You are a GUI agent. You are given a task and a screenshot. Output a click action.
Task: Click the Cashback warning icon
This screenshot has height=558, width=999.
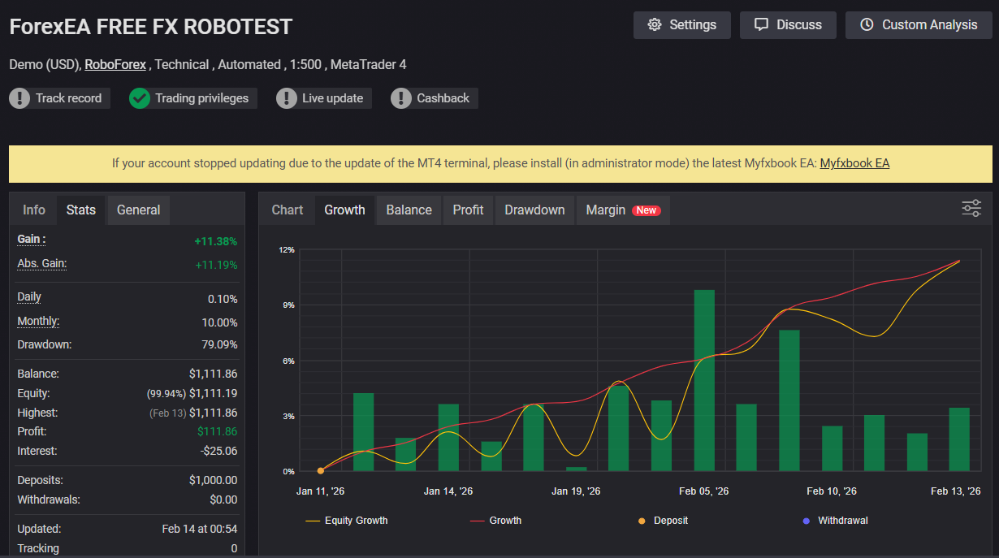coord(400,98)
